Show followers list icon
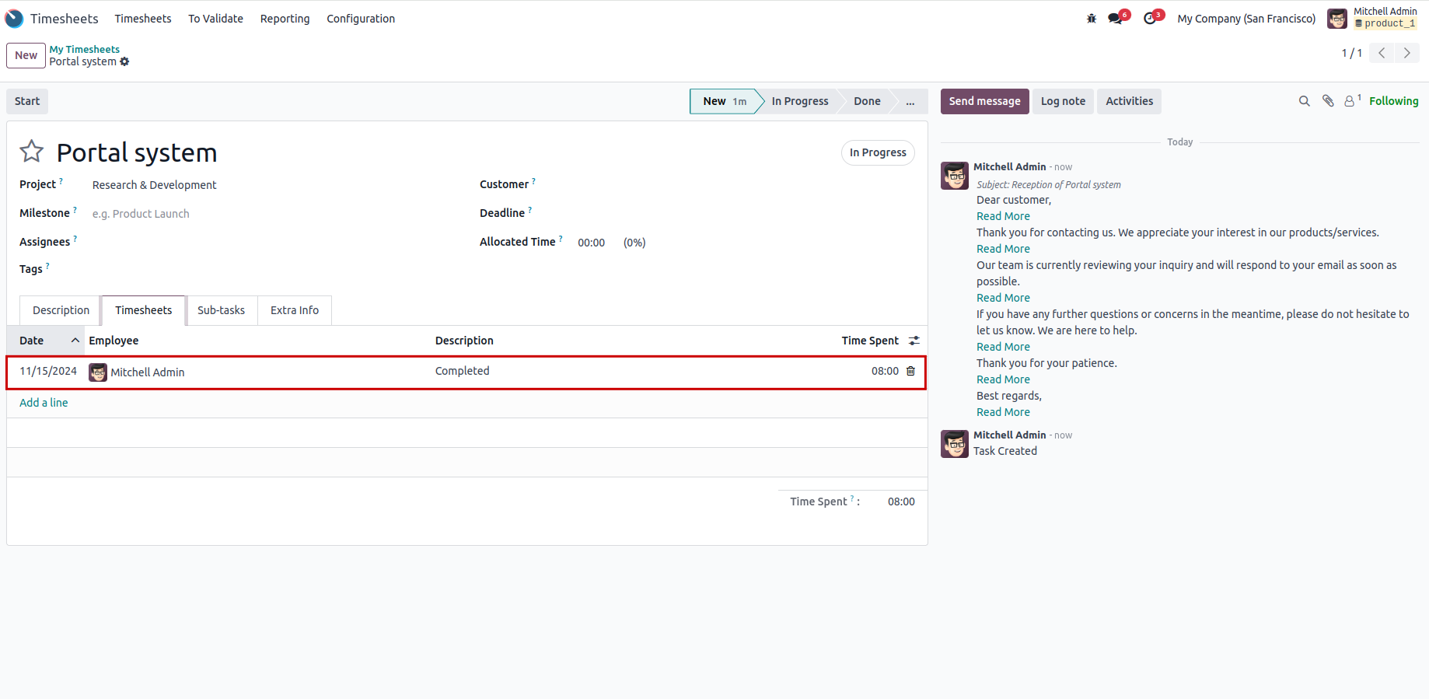 [x=1351, y=101]
